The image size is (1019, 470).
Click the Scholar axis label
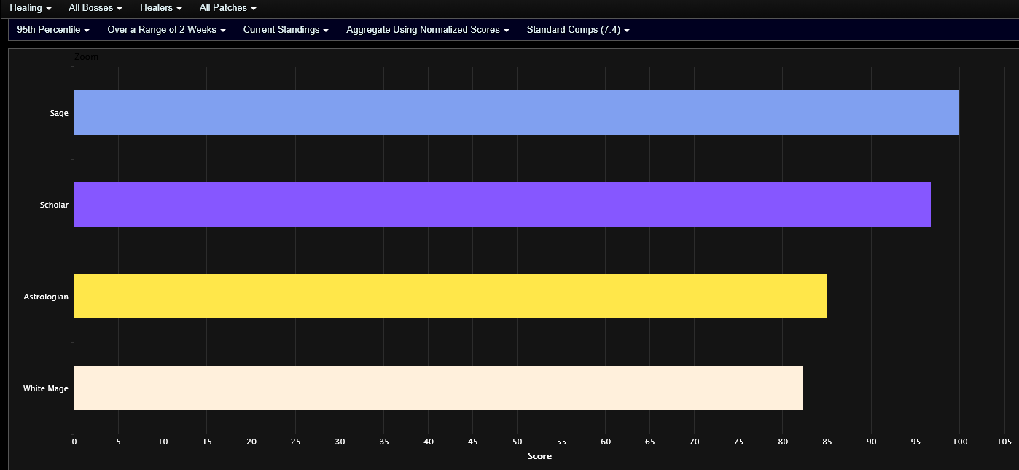pyautogui.click(x=54, y=205)
